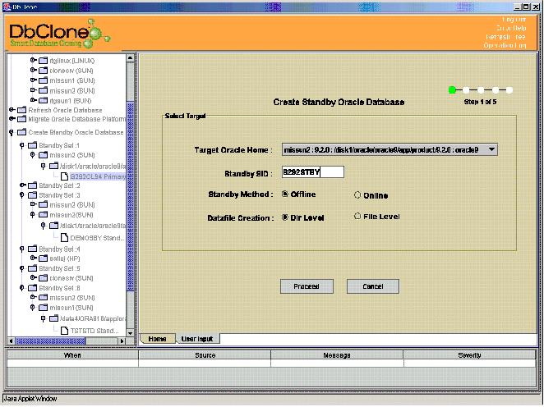Click the rtgsun1 (SUN) folder icon

pyautogui.click(x=44, y=100)
